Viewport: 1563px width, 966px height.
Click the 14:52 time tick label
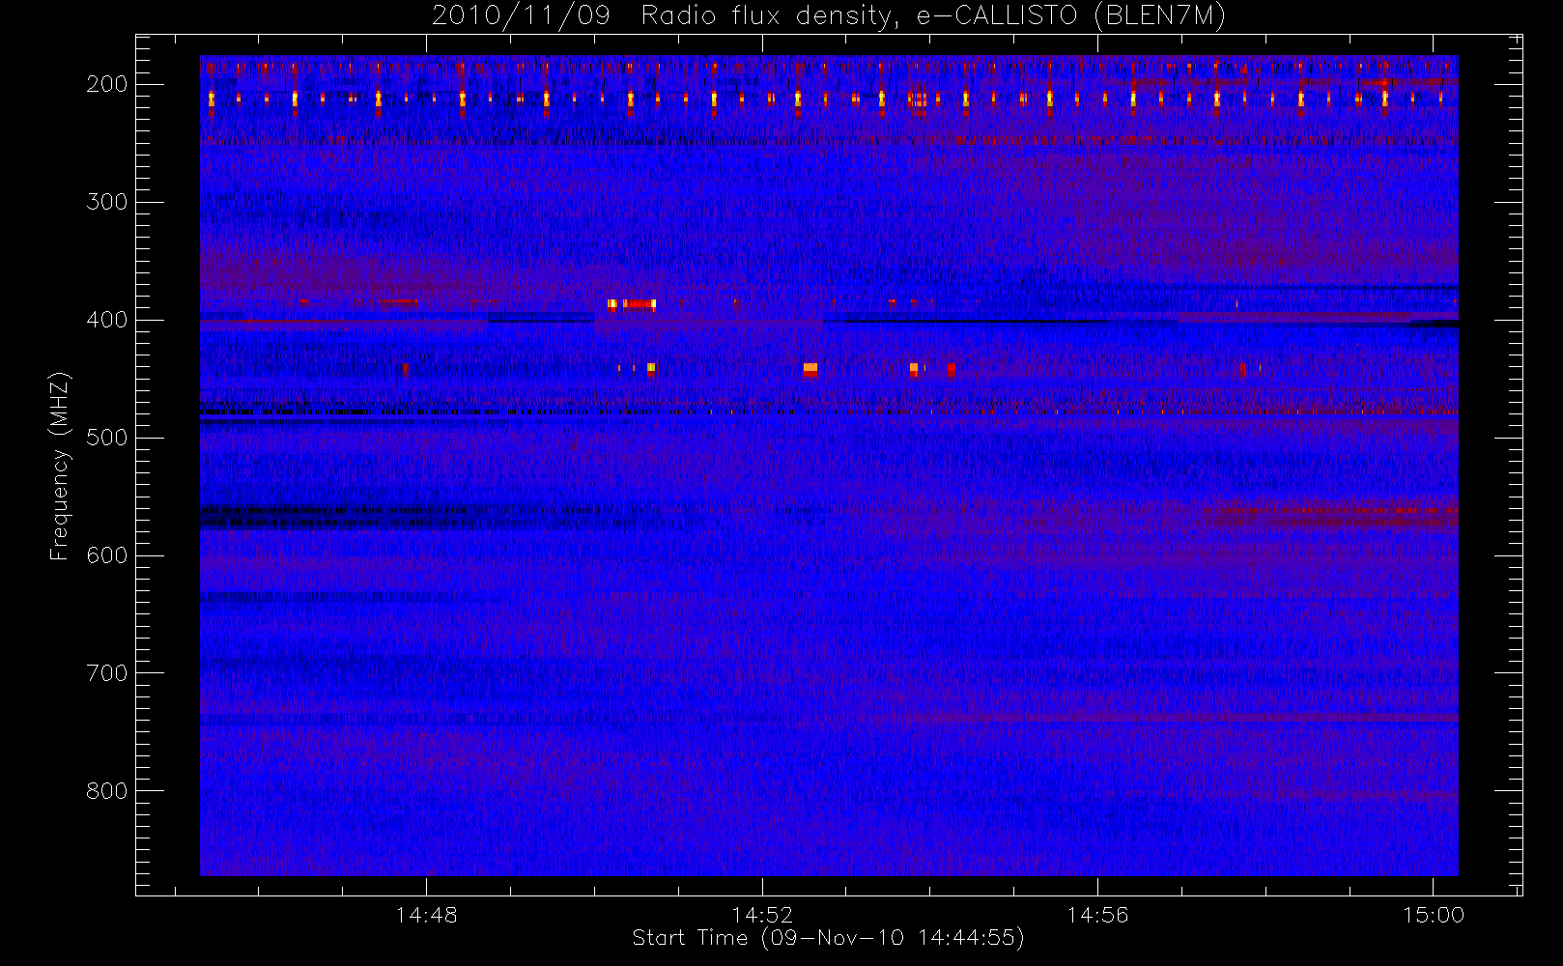point(762,915)
